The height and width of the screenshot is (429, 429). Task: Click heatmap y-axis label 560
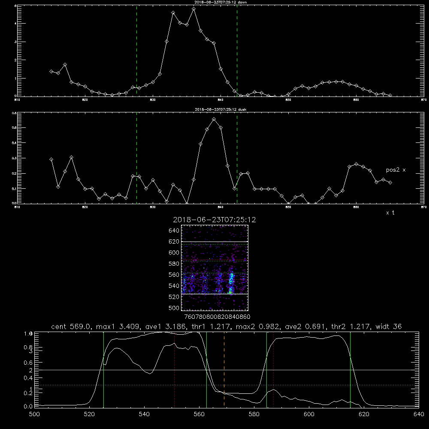[x=174, y=275]
